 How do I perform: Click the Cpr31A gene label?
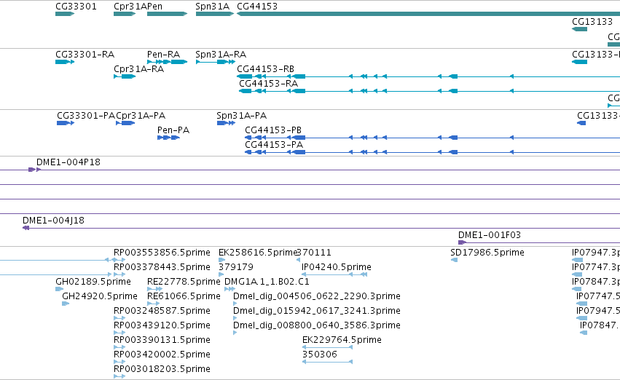(x=130, y=7)
